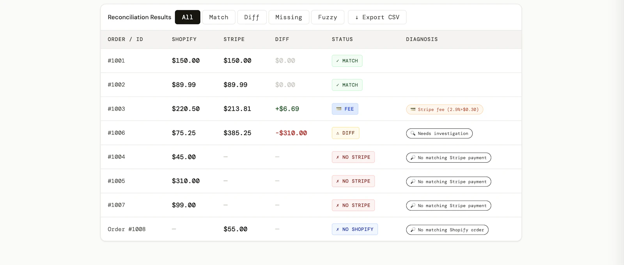624x265 pixels.
Task: Click the NO SHOPIFY status badge
Action: pyautogui.click(x=355, y=230)
